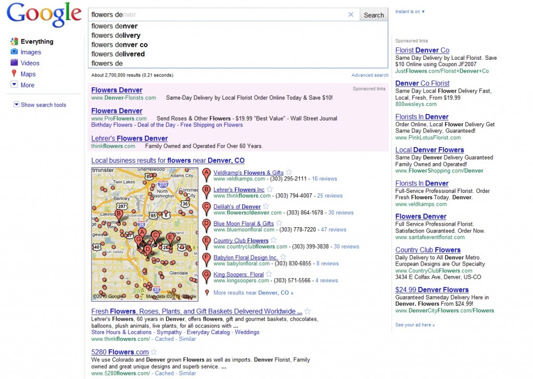This screenshot has height=379, width=533.
Task: Select suggestion 'flowers delivery'
Action: click(238, 35)
